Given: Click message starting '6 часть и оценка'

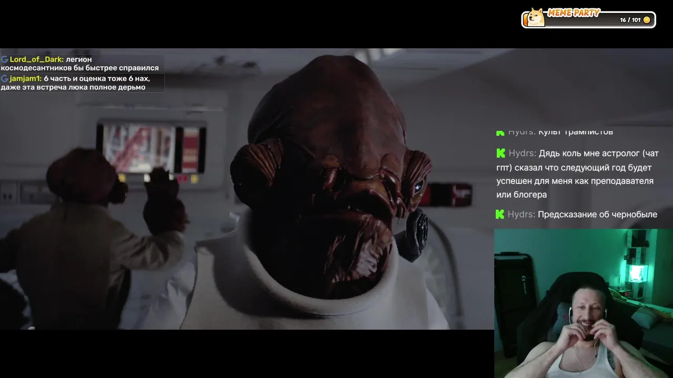Looking at the screenshot, I should [x=76, y=82].
